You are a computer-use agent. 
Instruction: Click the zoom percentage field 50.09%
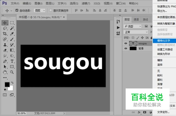click(21, 113)
